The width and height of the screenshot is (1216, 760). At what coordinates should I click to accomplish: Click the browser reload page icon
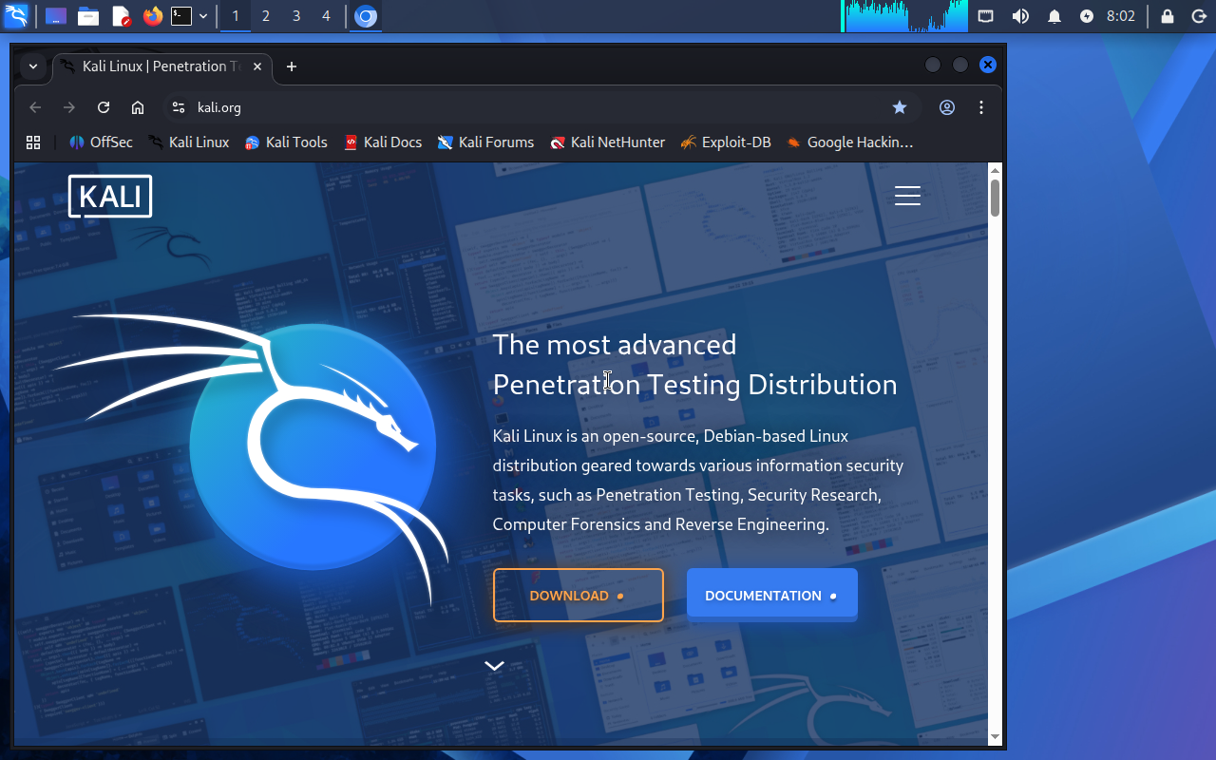pos(104,107)
